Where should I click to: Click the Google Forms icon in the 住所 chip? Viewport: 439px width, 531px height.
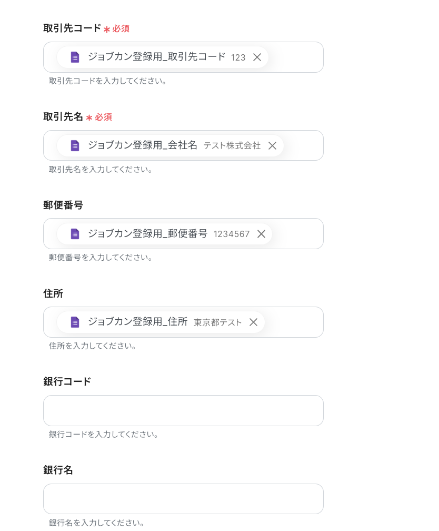75,322
